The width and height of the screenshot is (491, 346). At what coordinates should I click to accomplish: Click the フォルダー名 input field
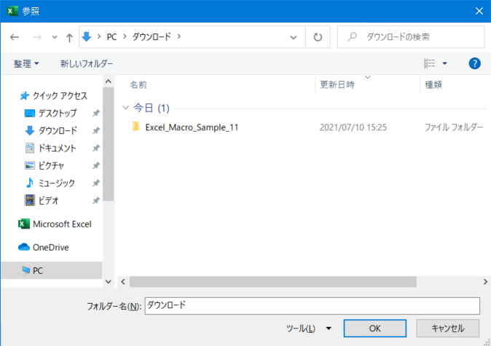[313, 306]
